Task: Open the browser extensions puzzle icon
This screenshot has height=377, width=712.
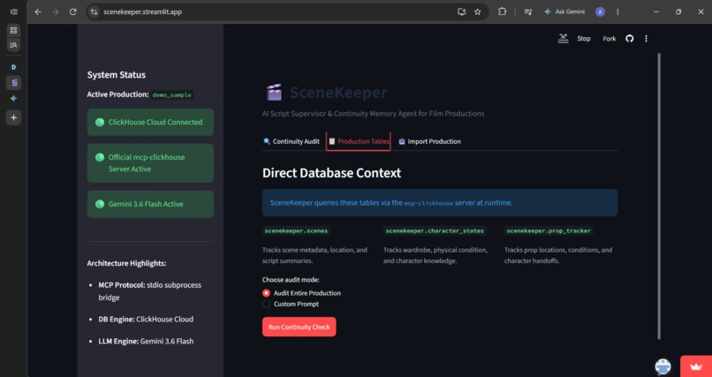Action: (x=502, y=11)
